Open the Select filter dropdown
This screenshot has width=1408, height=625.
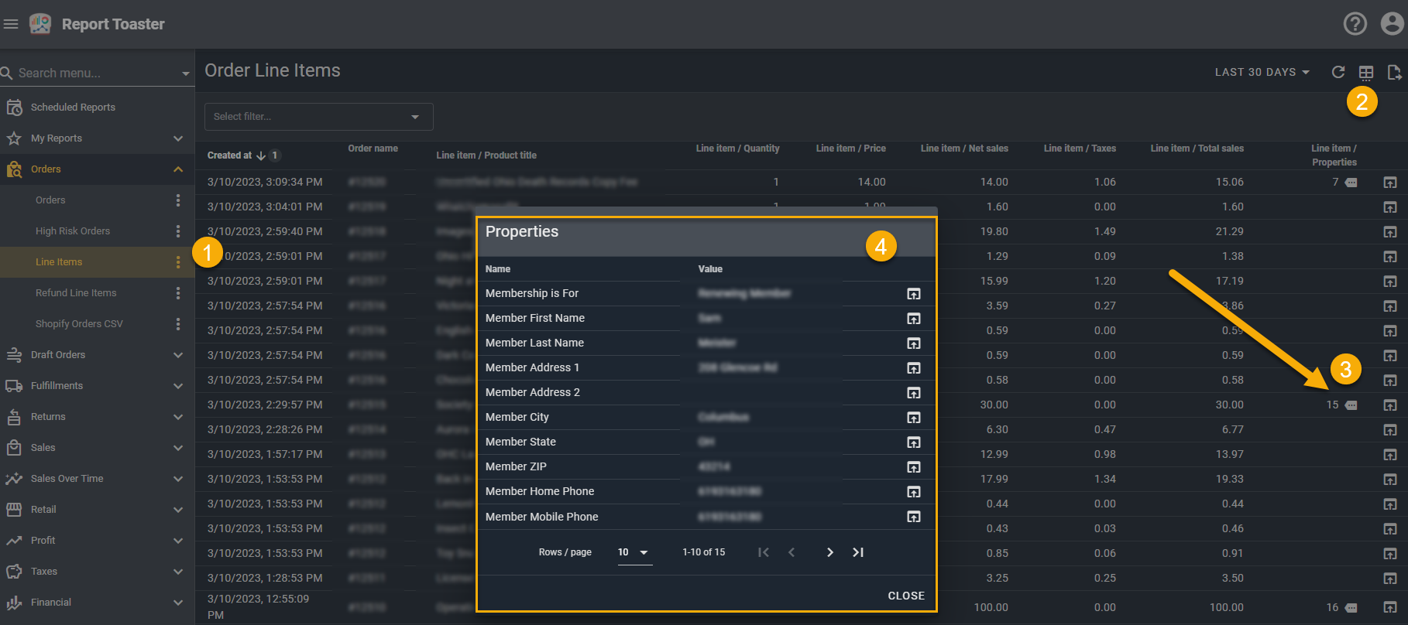(x=318, y=117)
